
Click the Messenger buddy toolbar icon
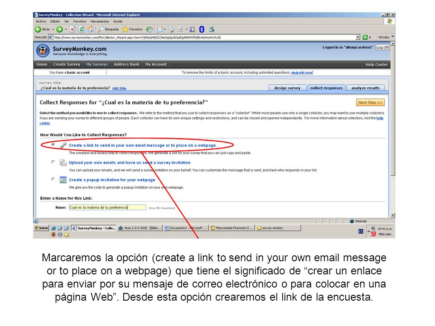point(211,29)
